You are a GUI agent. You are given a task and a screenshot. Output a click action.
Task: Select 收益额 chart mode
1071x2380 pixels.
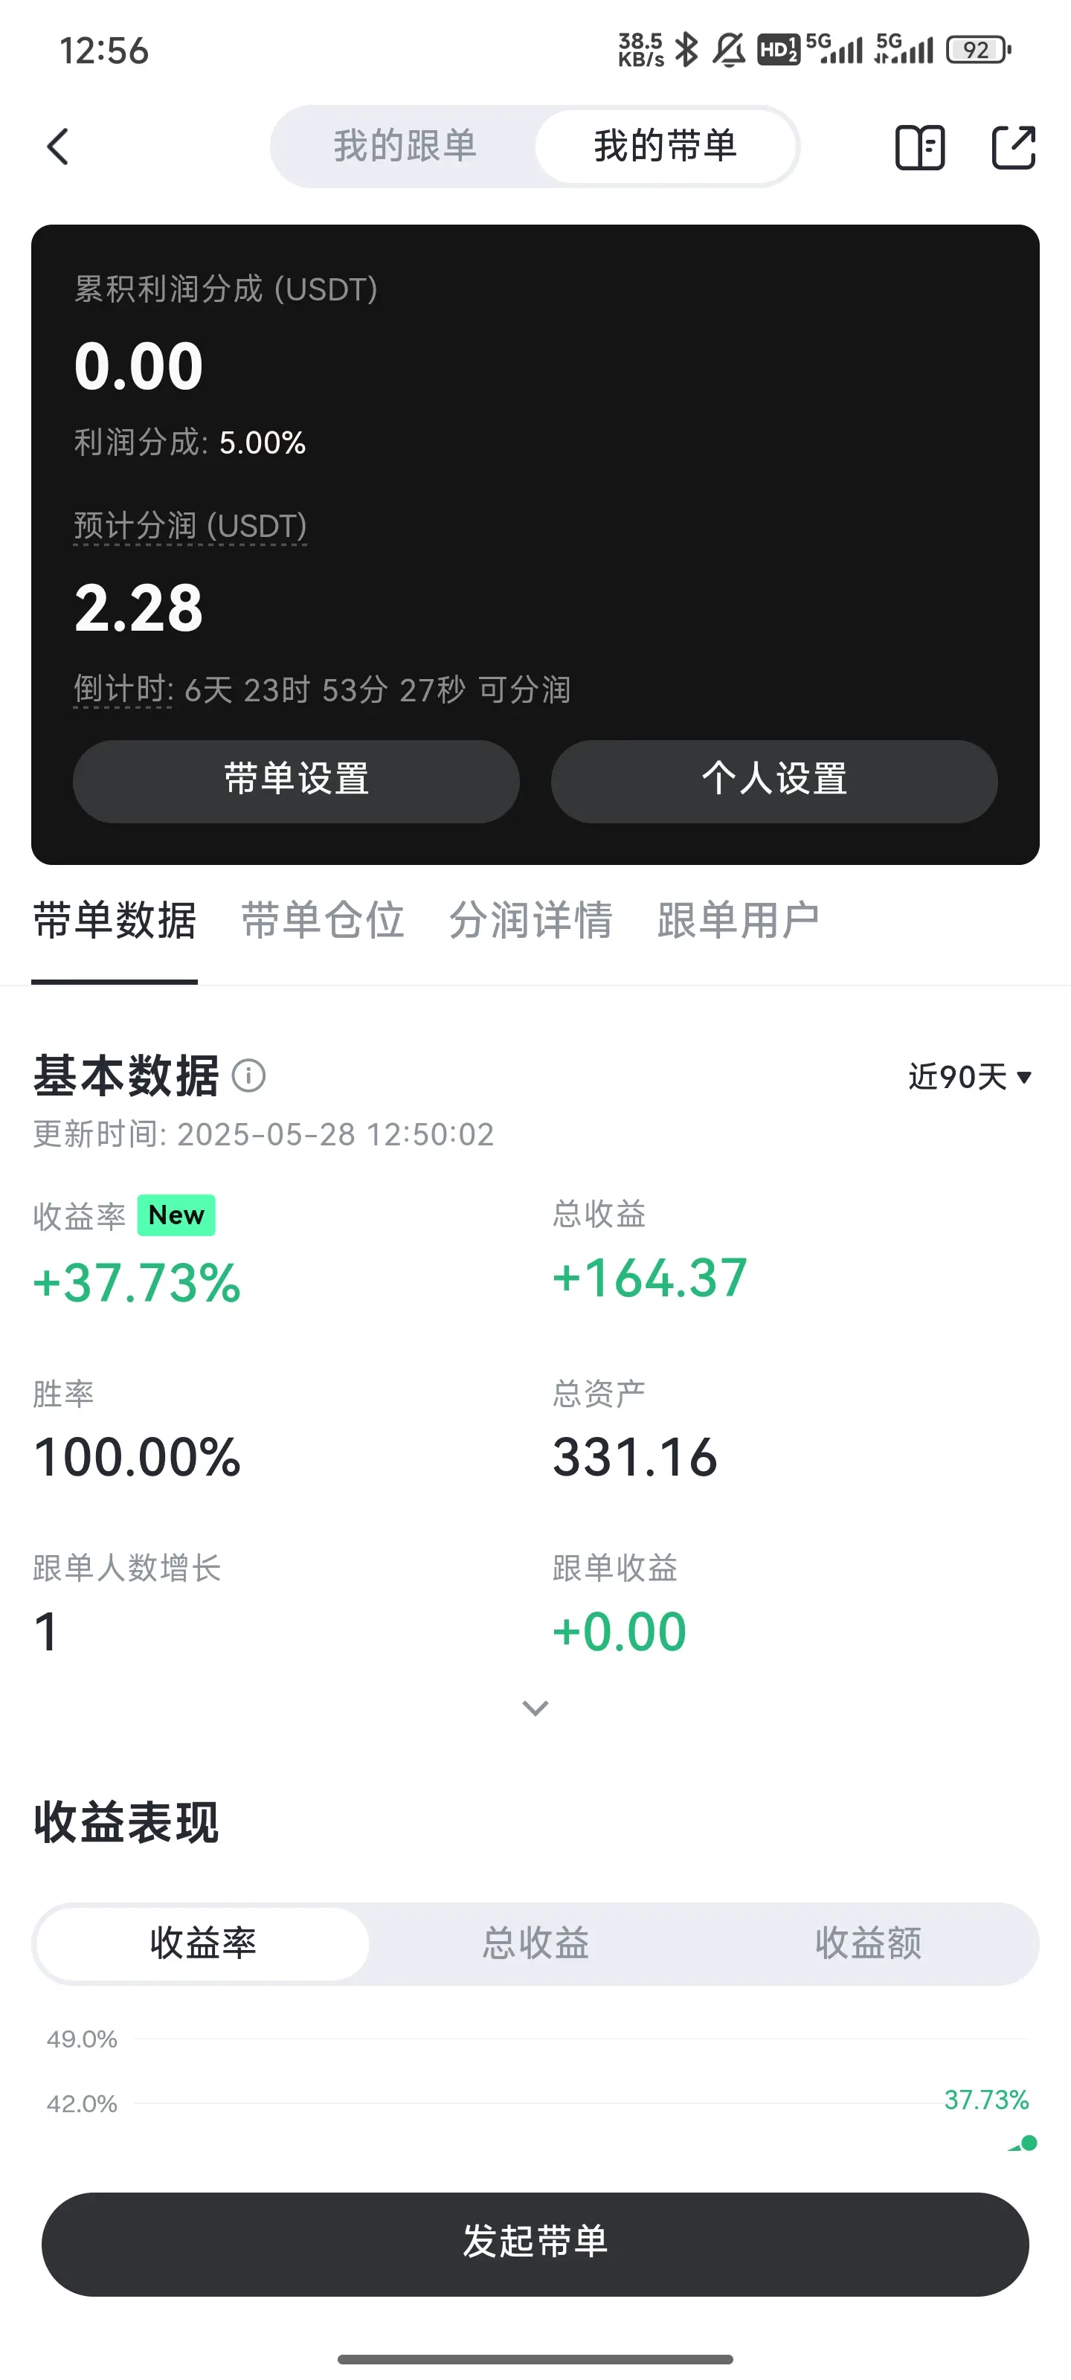[868, 1943]
